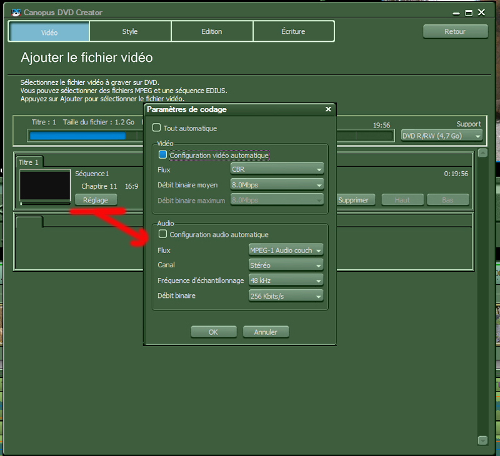Switch to the Écriture tab
Viewport: 500px width, 456px height.
293,31
